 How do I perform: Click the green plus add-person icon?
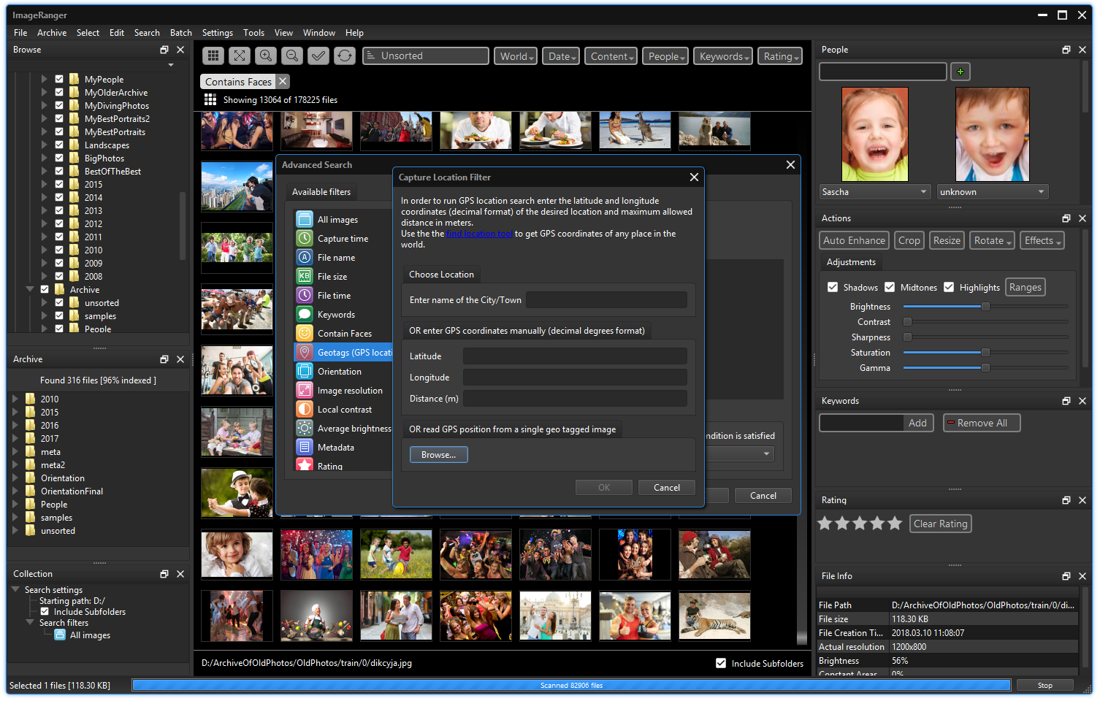pos(960,72)
